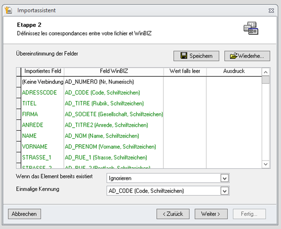
Task: Click the row selector beside FIRMA
Action: click(18, 114)
